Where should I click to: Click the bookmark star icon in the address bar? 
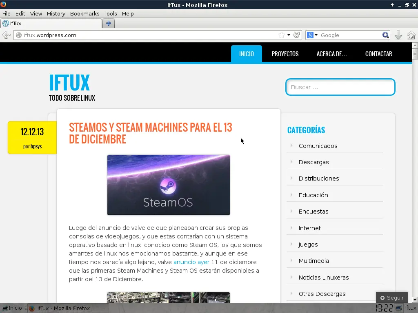click(282, 35)
